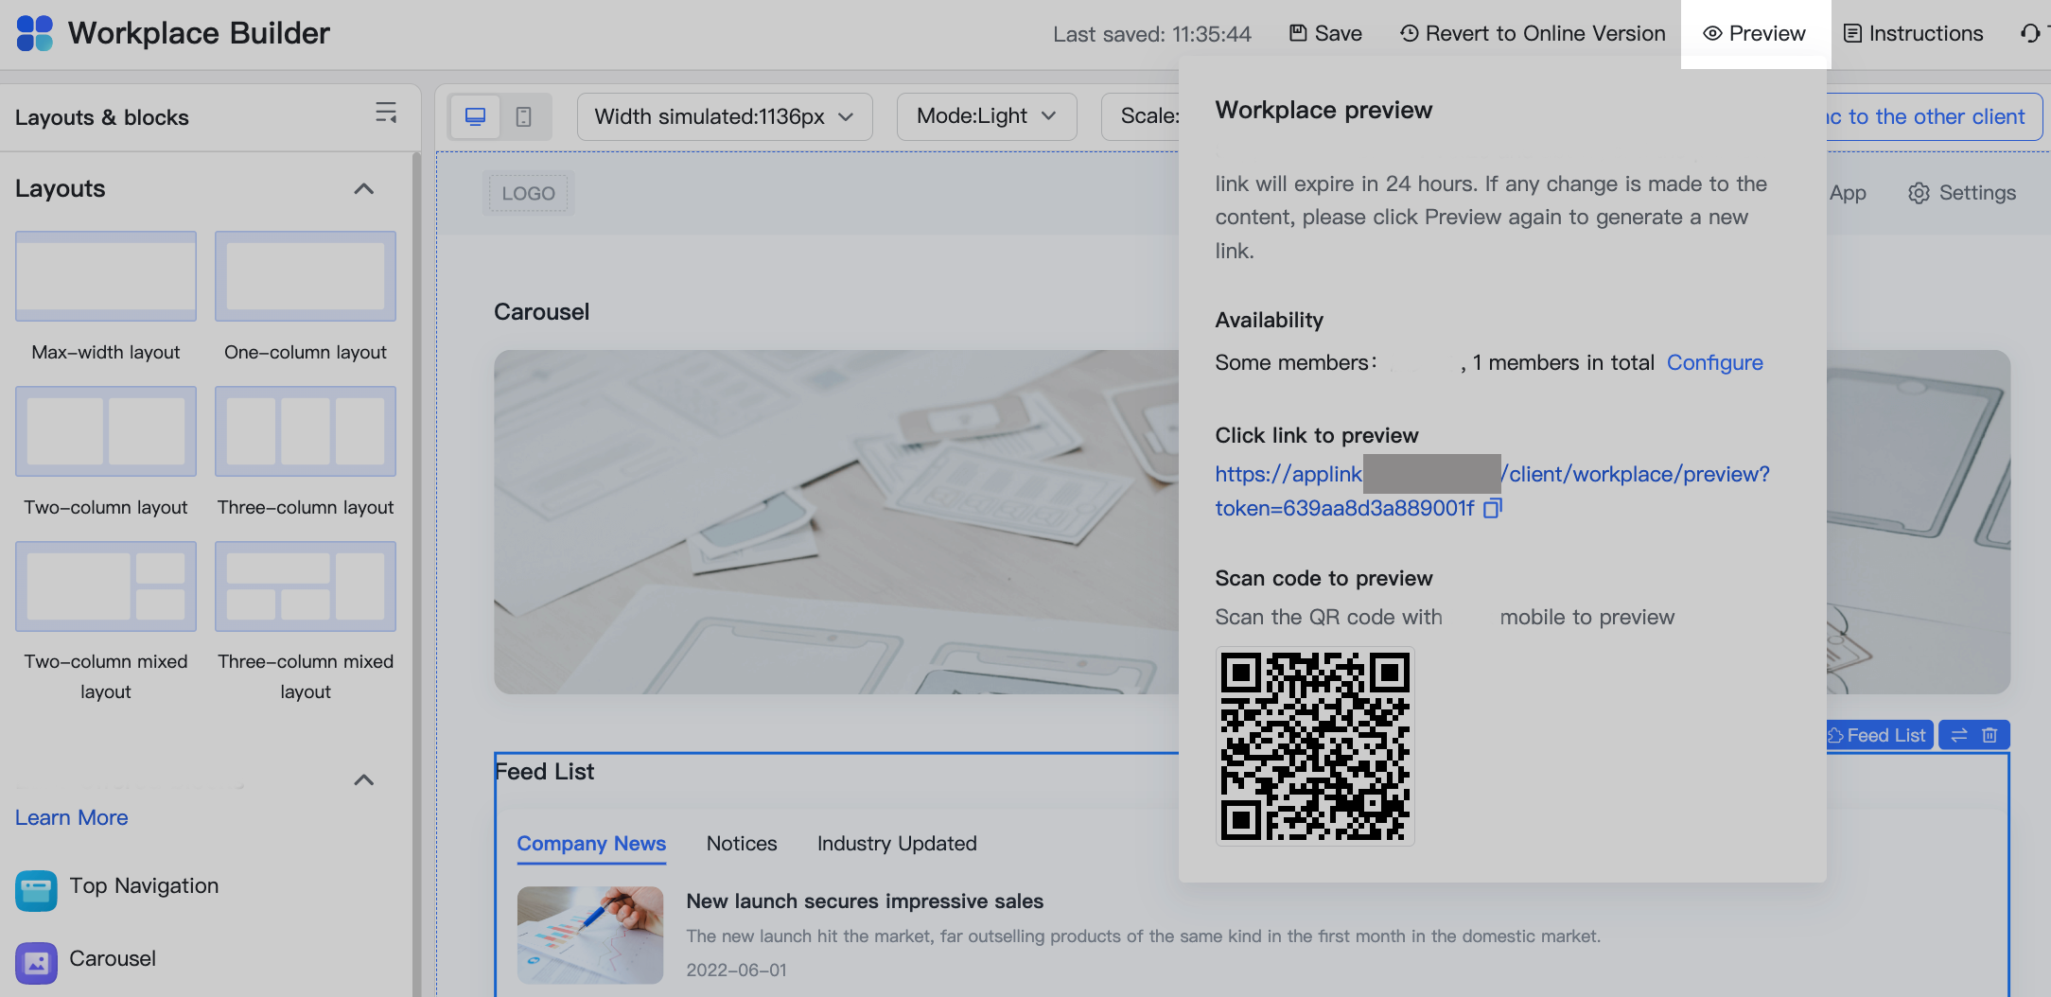Delete the Feed List block via trash icon
The height and width of the screenshot is (997, 2051).
coord(1990,734)
